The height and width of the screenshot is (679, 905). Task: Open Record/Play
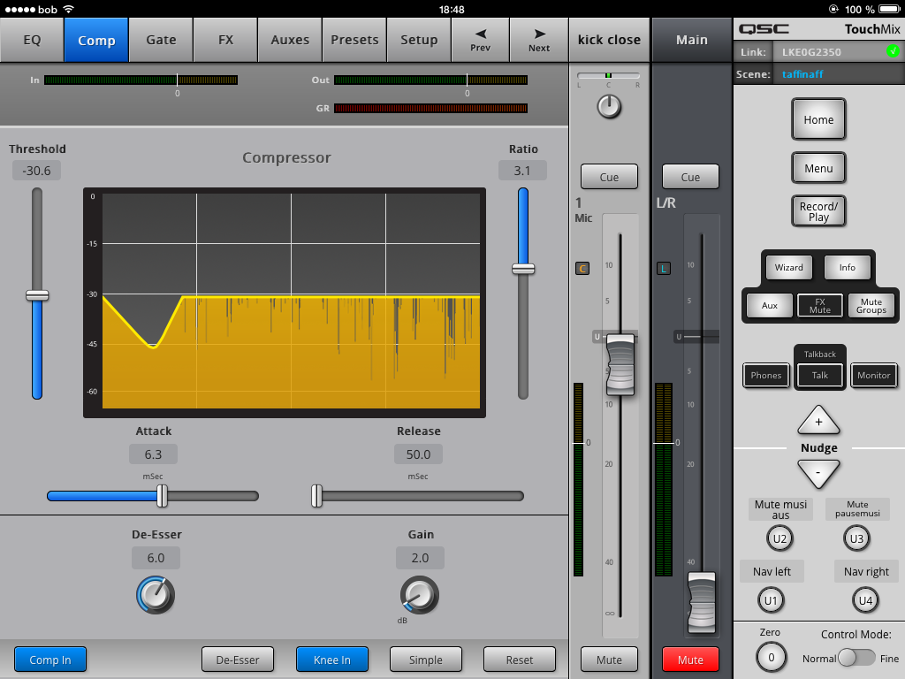pos(818,211)
